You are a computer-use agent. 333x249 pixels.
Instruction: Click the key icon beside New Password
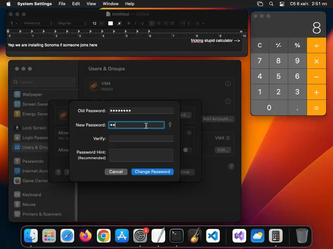170,125
